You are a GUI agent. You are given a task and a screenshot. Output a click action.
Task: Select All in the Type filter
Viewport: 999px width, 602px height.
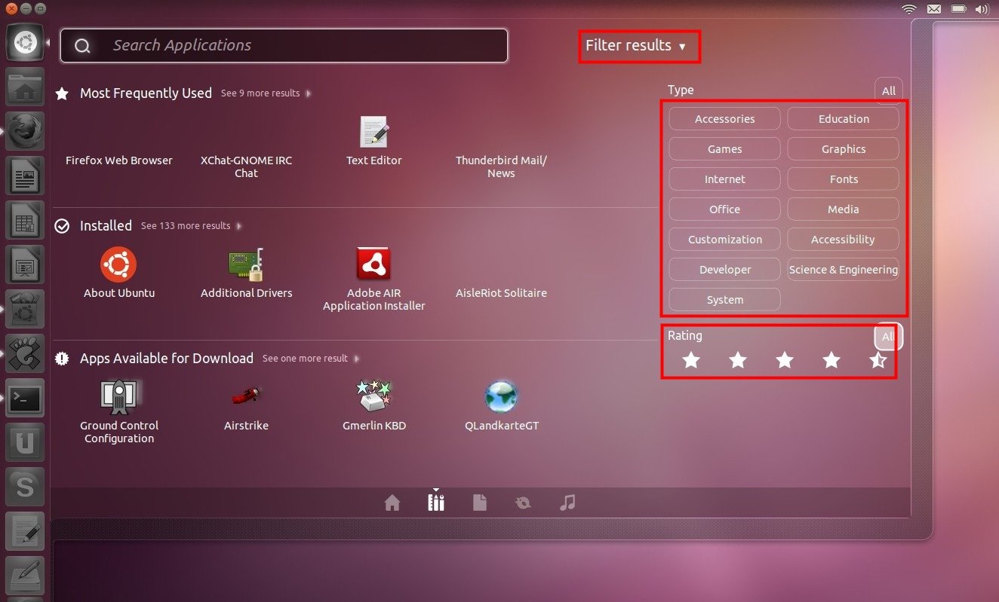pyautogui.click(x=889, y=90)
